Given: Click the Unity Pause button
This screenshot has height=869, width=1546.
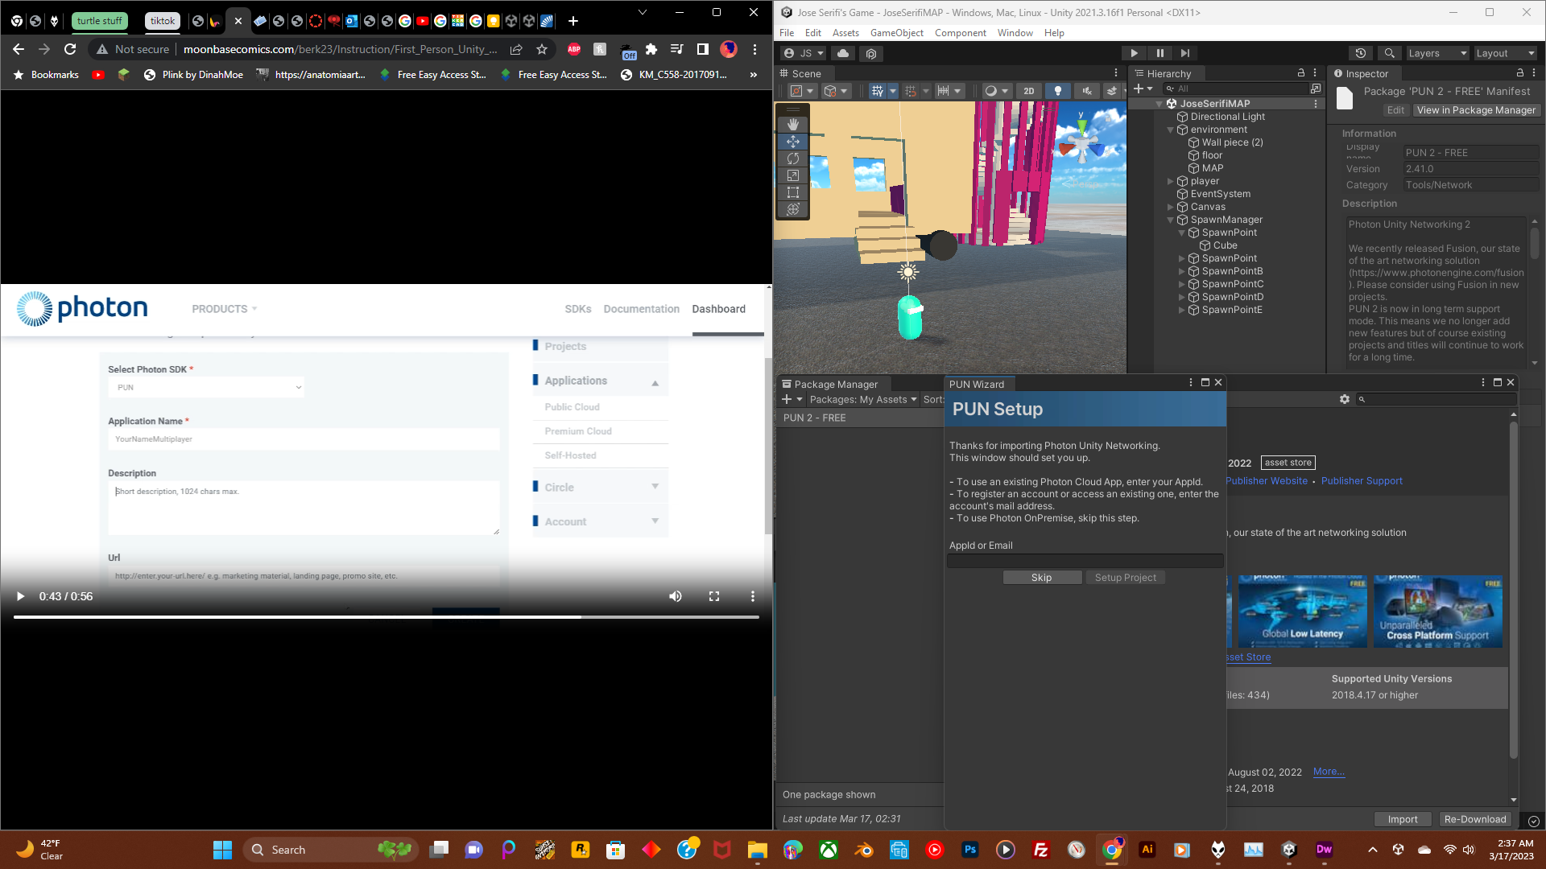Looking at the screenshot, I should click(1159, 53).
